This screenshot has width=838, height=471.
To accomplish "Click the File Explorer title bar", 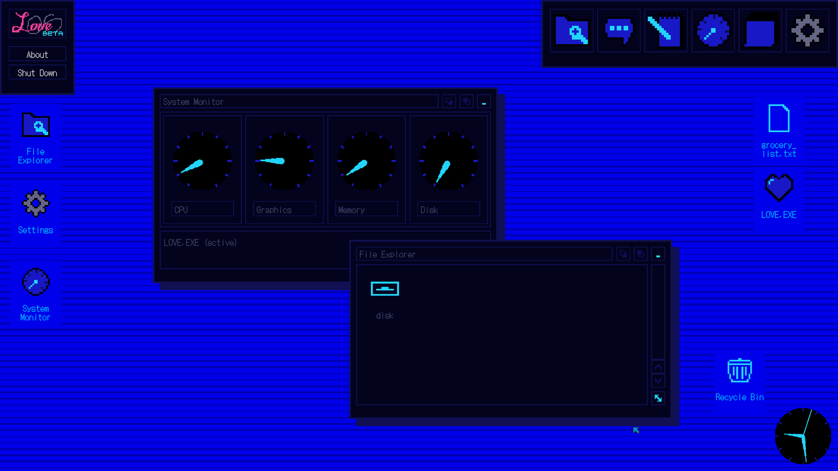I will pos(484,254).
